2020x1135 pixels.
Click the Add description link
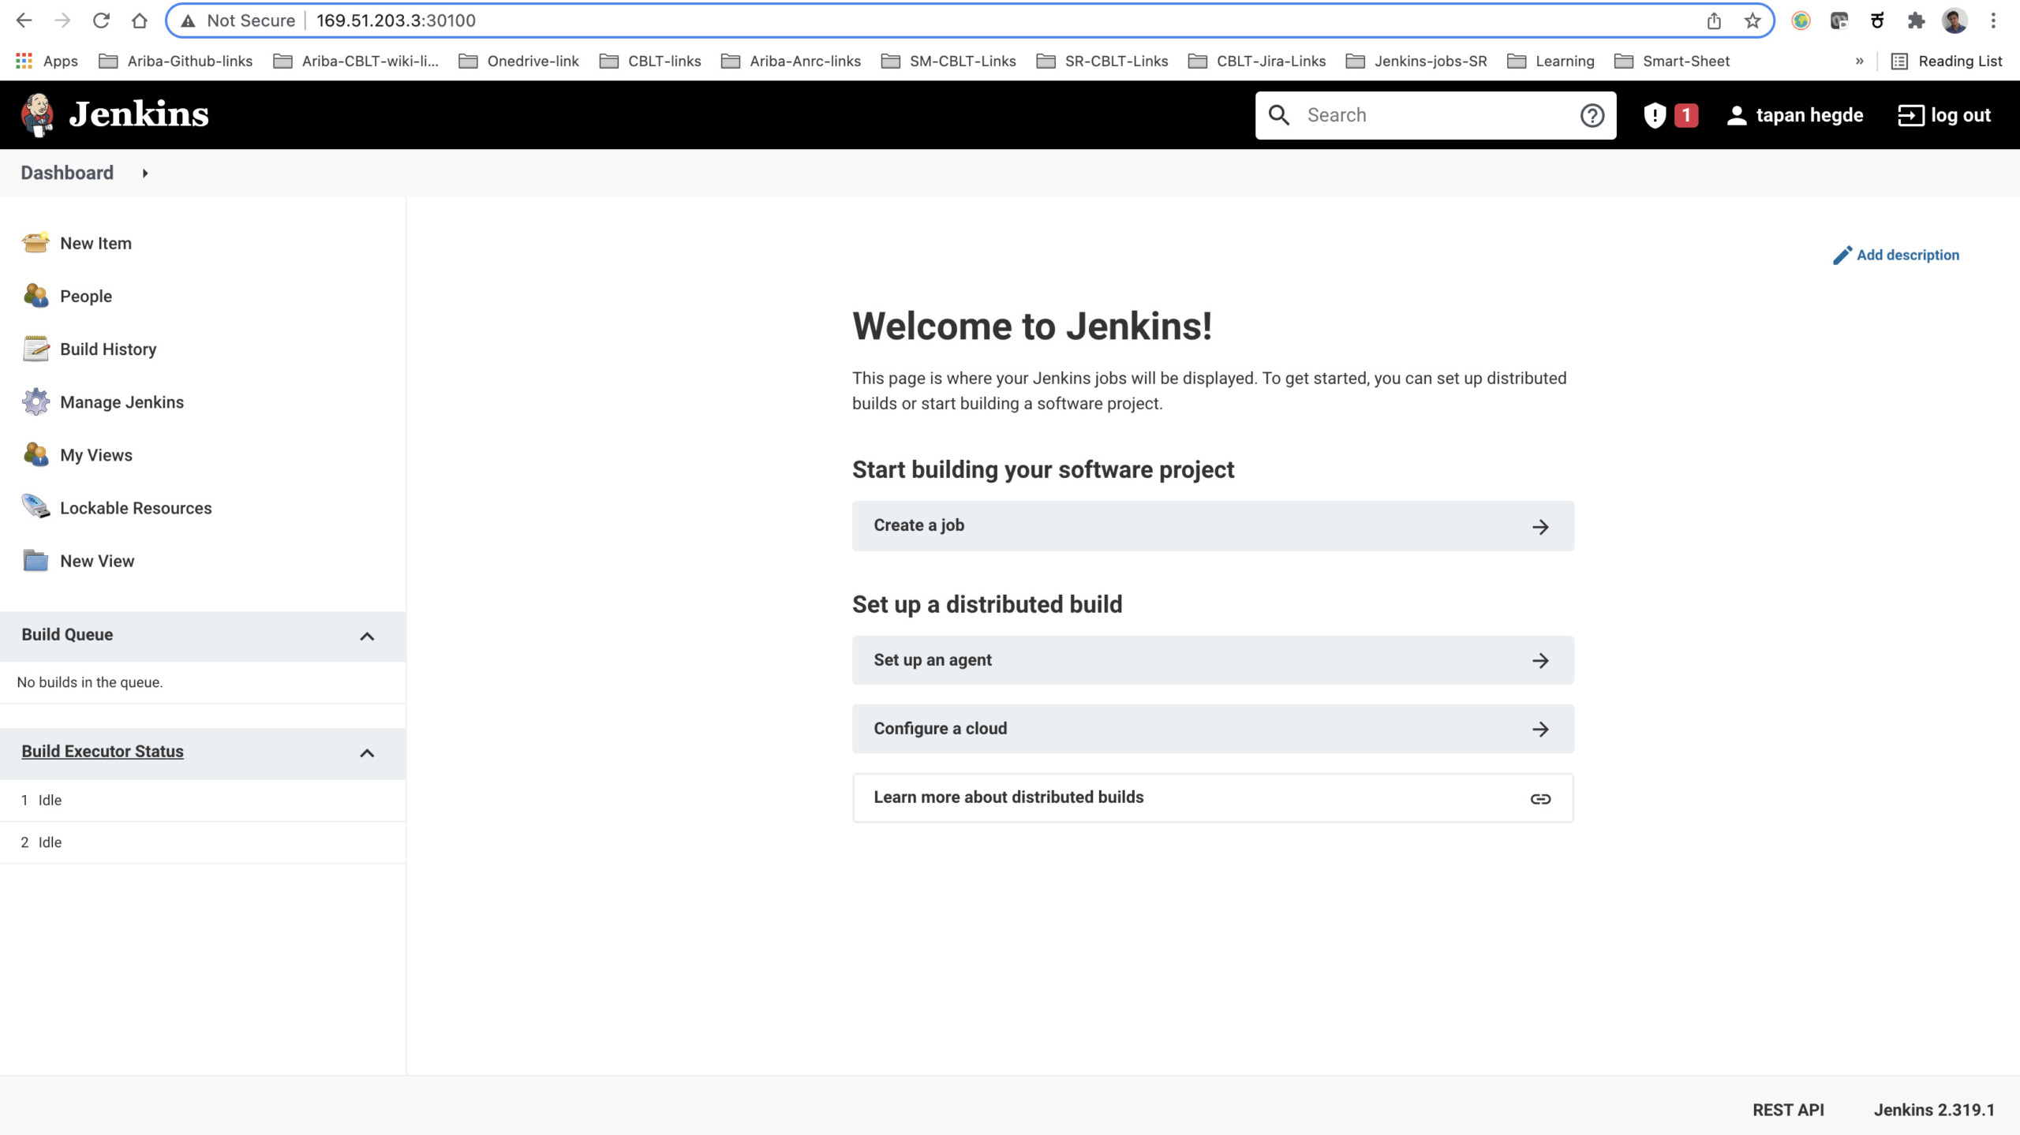pyautogui.click(x=1895, y=255)
